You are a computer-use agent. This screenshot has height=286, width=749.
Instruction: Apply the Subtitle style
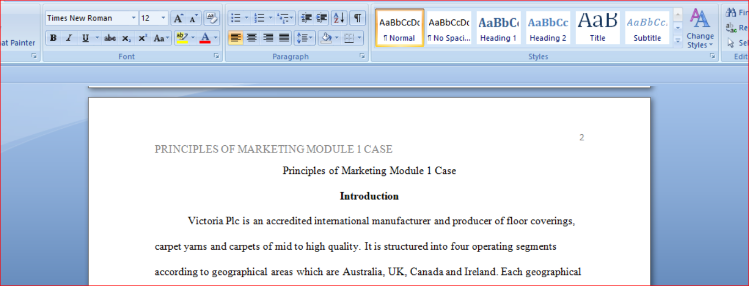pyautogui.click(x=647, y=28)
